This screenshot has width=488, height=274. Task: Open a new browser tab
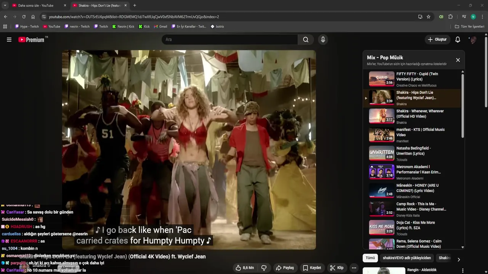135,5
